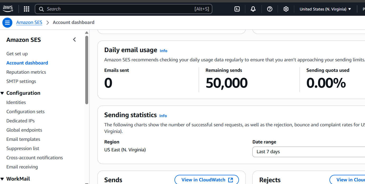Click View in CloudWatch button for Rejects

click(x=347, y=180)
